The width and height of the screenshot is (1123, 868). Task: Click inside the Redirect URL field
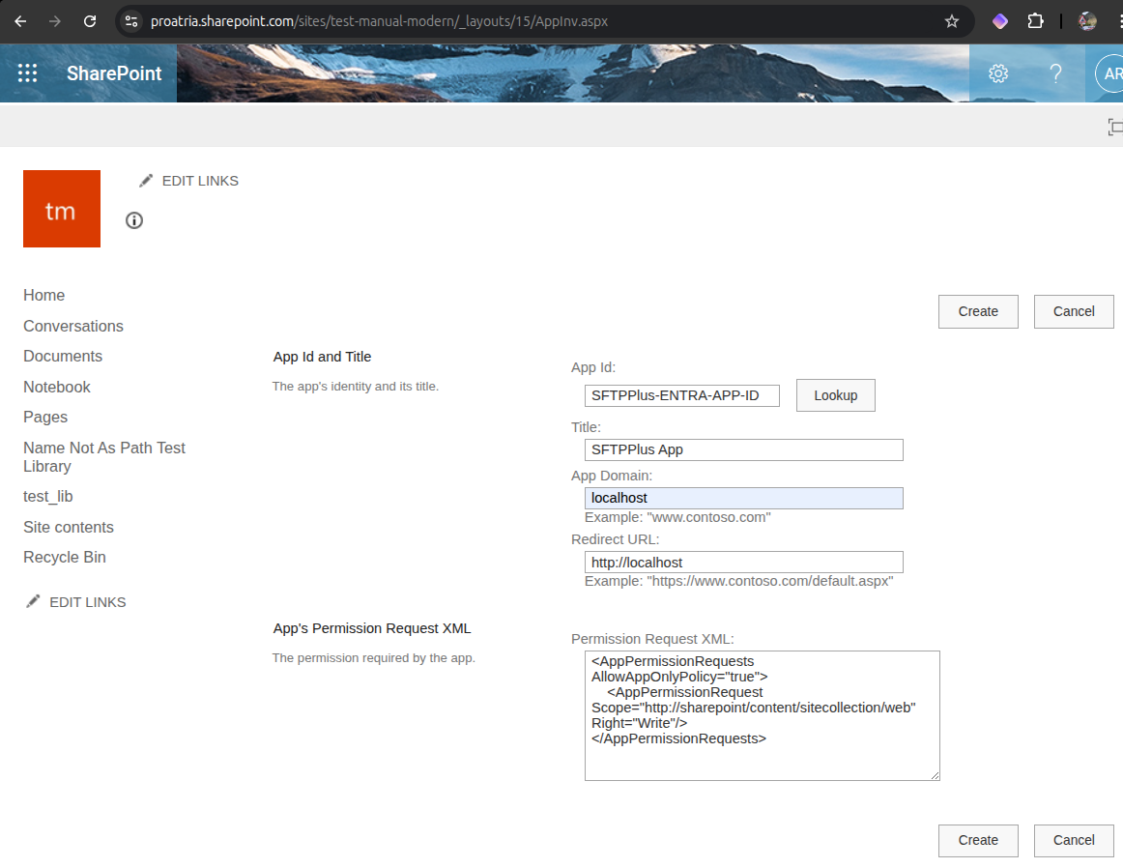[743, 563]
